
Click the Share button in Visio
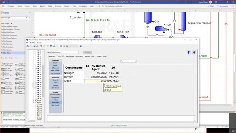211,6
